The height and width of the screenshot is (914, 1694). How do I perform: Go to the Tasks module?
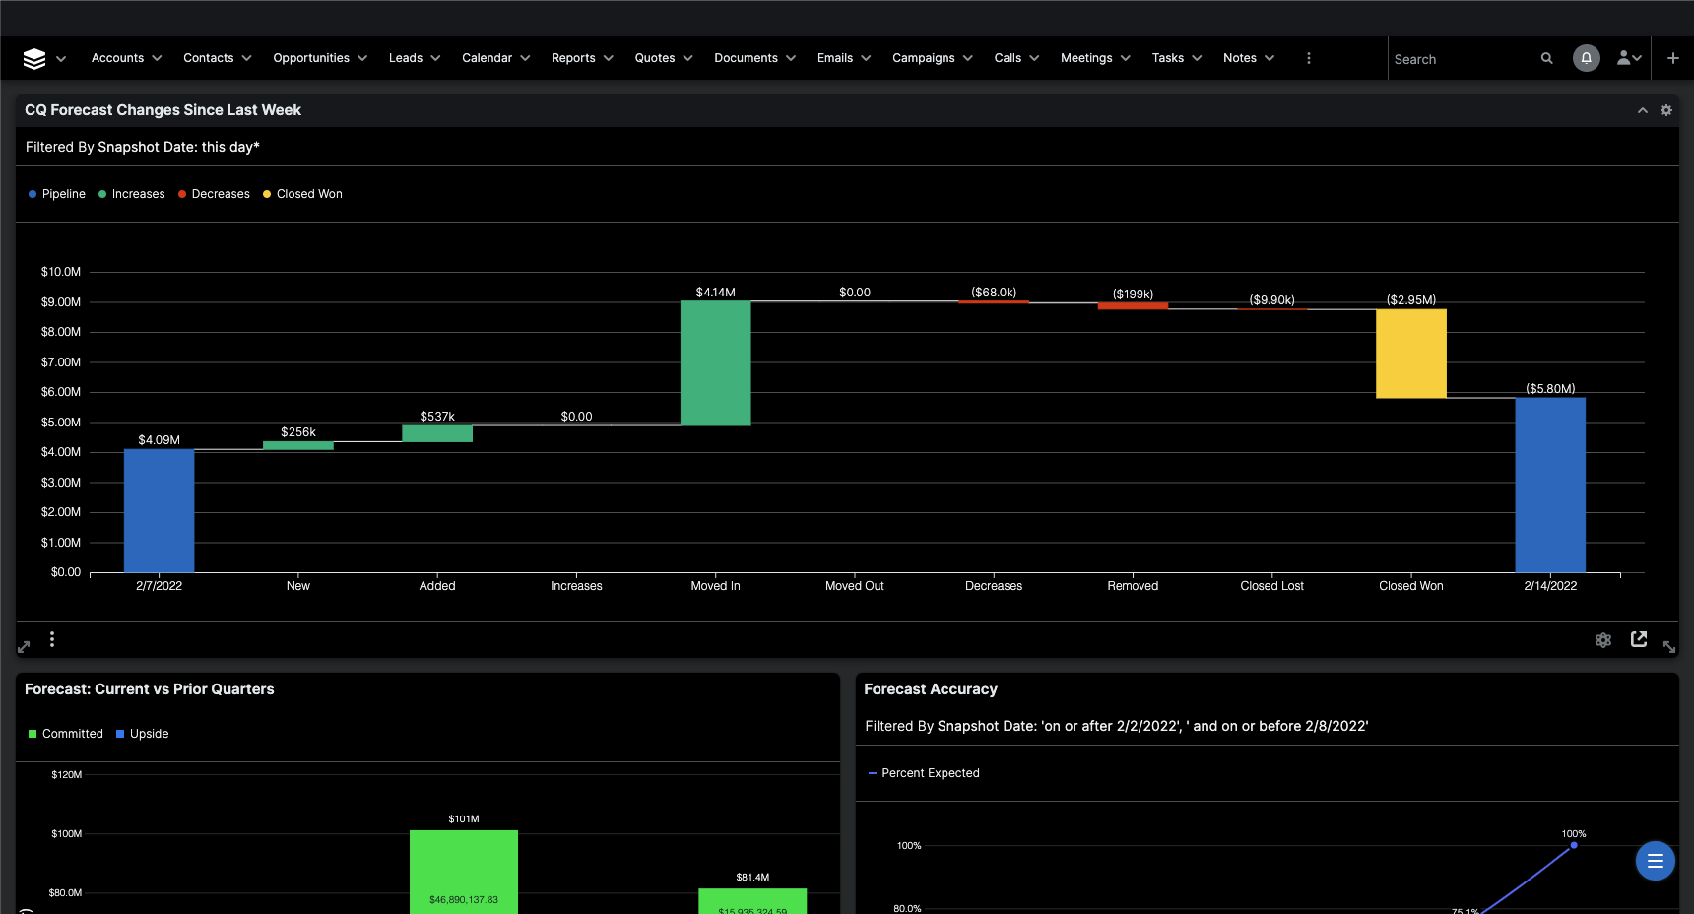[1168, 58]
